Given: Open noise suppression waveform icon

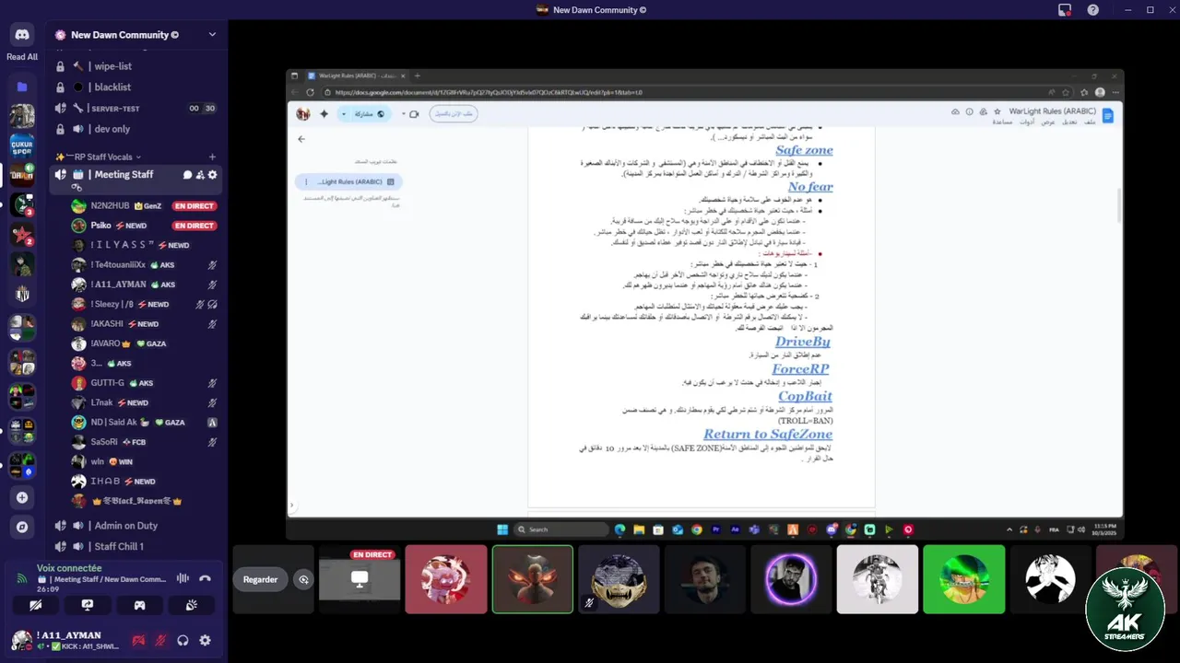Looking at the screenshot, I should (x=183, y=578).
